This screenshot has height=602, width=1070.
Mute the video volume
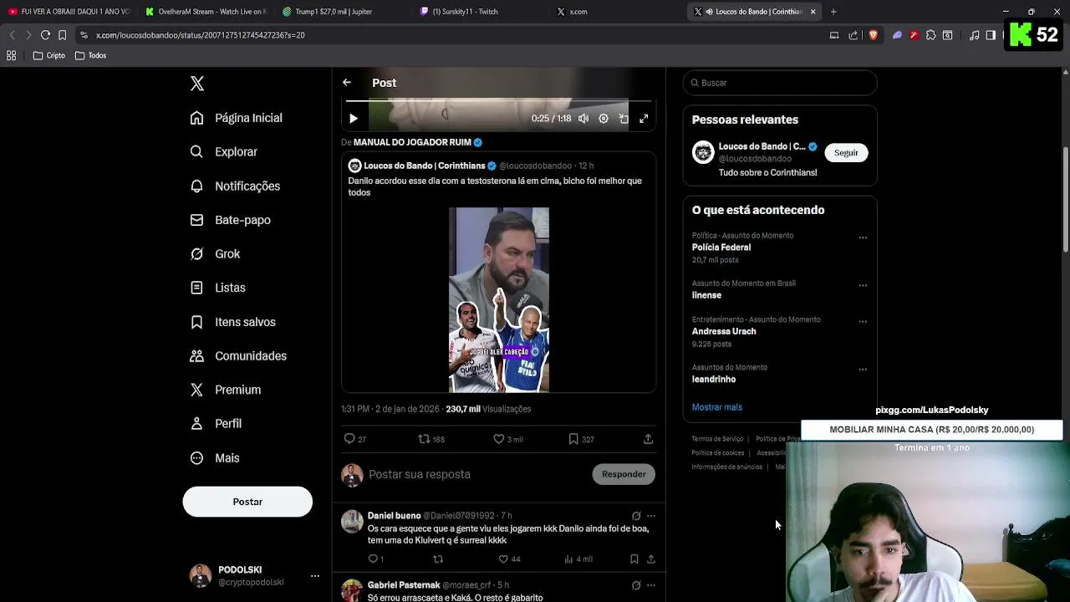click(x=583, y=119)
